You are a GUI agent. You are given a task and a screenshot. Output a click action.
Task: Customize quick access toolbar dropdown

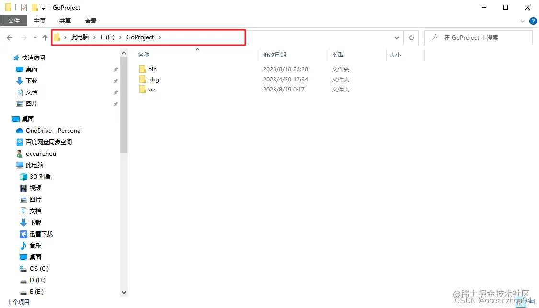[x=43, y=8]
